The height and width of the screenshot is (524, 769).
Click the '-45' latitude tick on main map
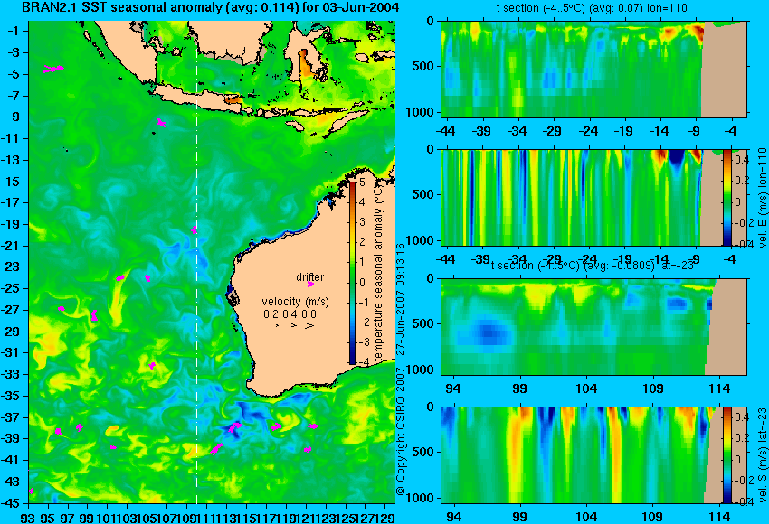point(12,503)
